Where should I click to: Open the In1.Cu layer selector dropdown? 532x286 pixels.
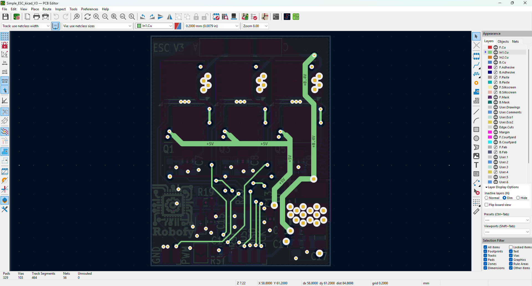tap(154, 26)
